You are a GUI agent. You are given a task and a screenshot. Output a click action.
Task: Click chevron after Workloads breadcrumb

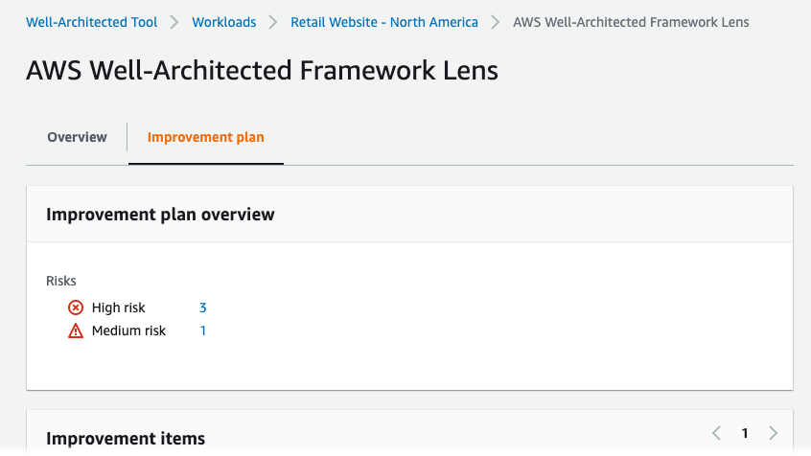point(273,22)
